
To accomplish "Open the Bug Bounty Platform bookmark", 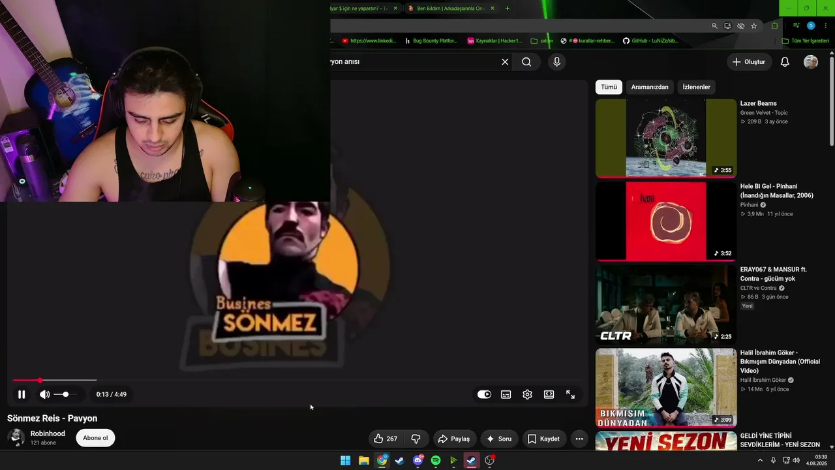I will point(431,40).
